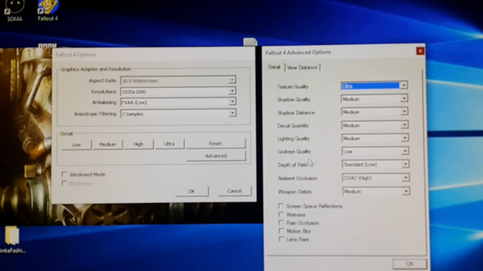Viewport: 483px width, 271px height.
Task: Click the Anisotropic Filtering label
Action: click(x=95, y=114)
